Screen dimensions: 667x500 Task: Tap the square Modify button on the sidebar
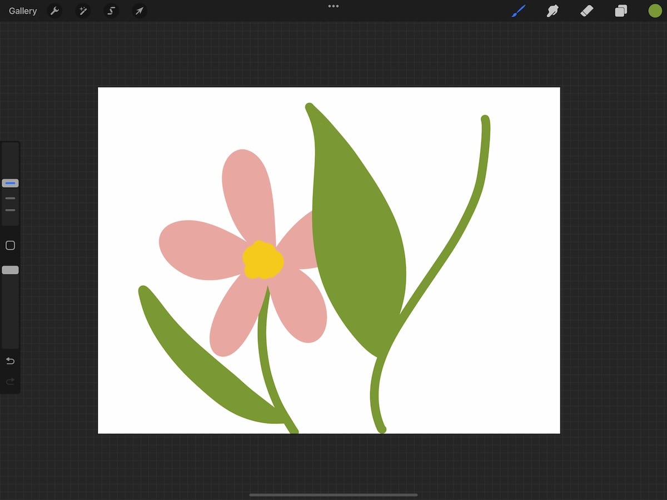[x=9, y=245]
